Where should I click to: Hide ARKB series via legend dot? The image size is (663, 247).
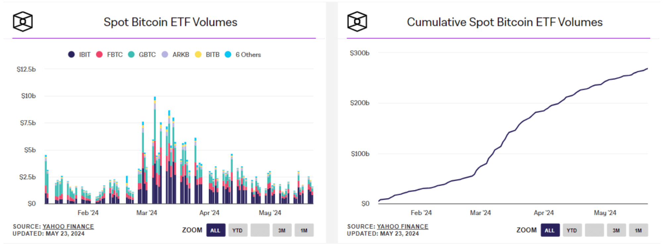point(165,55)
